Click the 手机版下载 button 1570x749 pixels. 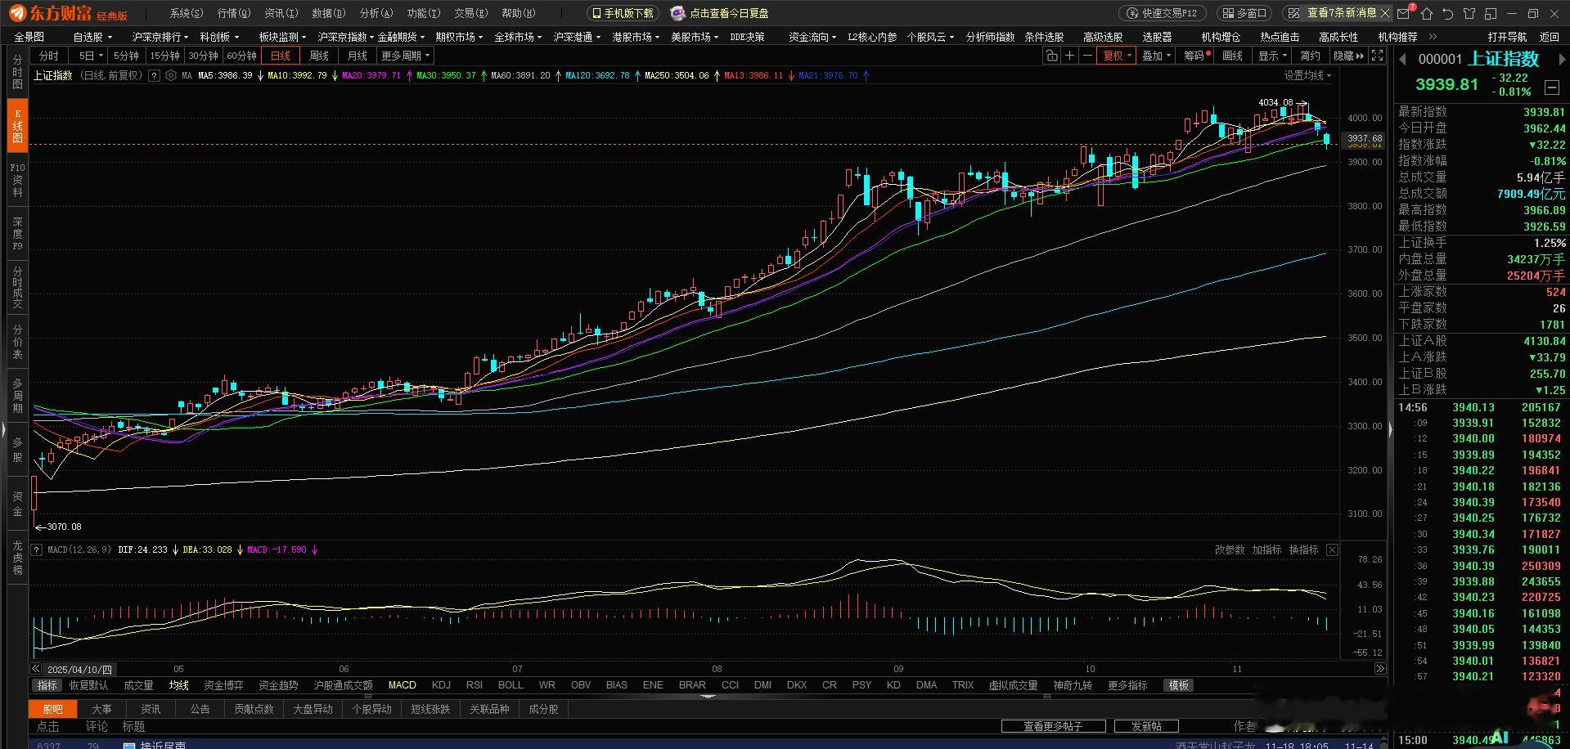point(623,13)
